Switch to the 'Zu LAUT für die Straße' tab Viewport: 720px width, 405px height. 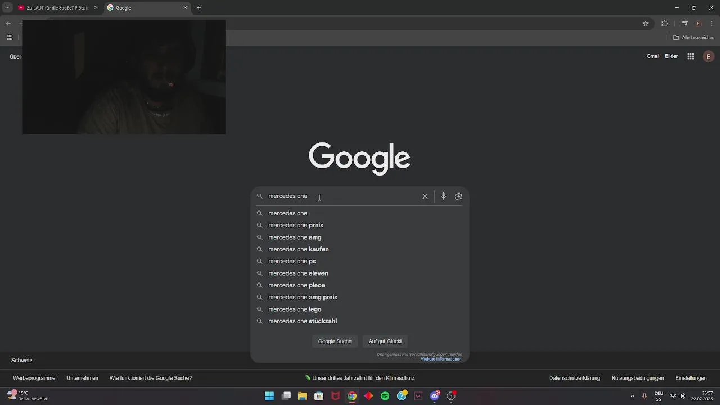(58, 8)
